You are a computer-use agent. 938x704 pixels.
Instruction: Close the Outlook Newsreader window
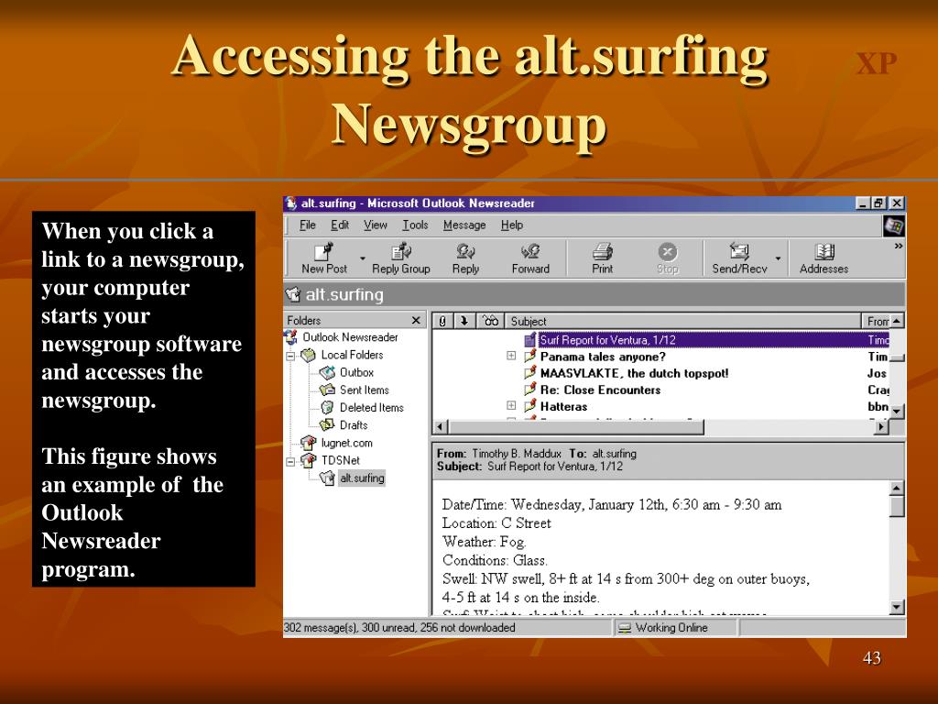coord(896,203)
